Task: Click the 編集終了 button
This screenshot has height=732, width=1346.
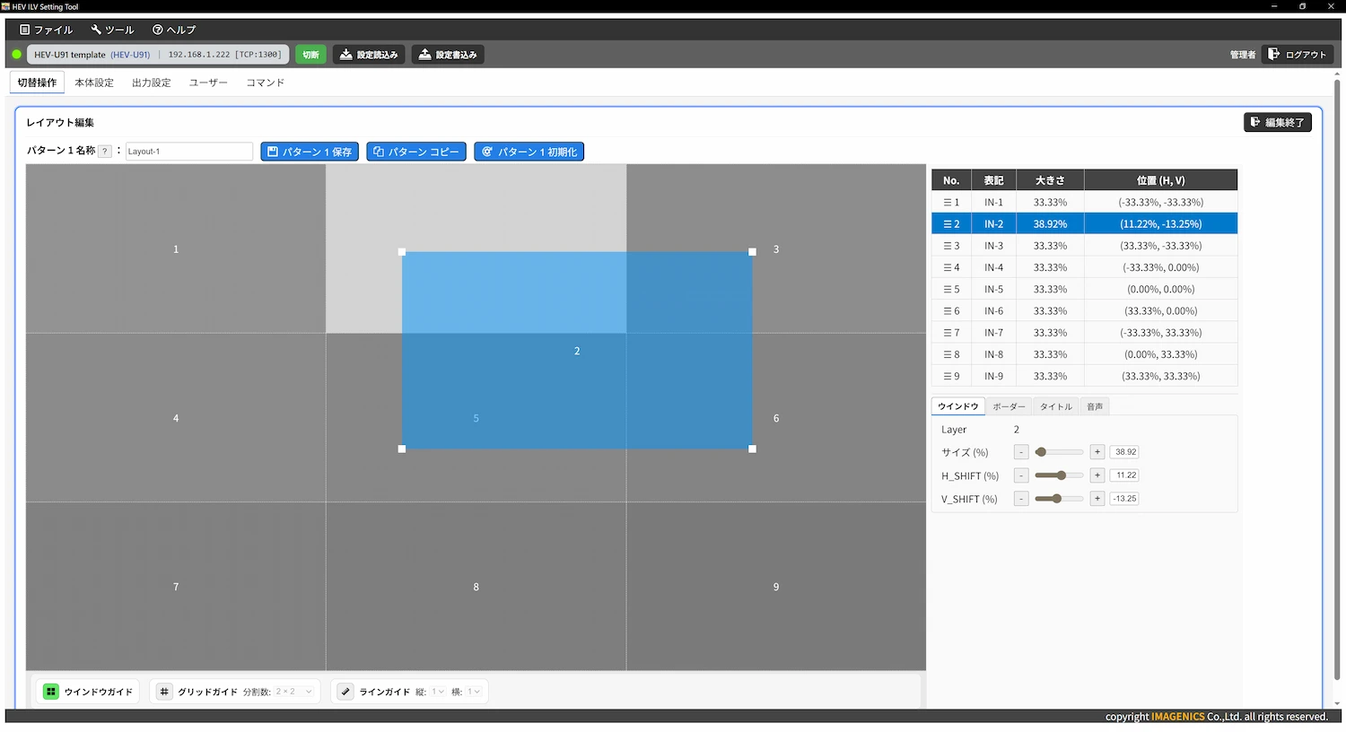Action: click(x=1277, y=122)
